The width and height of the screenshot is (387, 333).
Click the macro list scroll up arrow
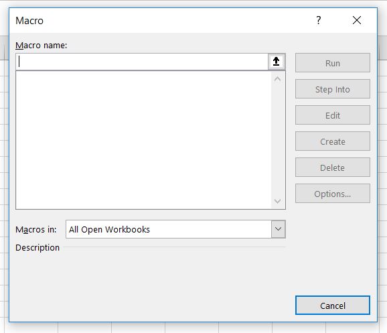click(277, 79)
